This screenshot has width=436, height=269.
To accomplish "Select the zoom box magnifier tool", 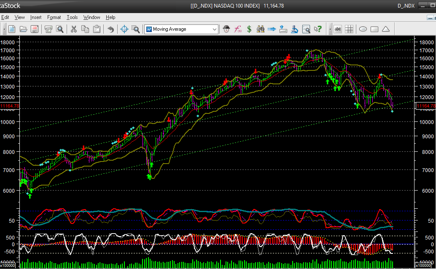I will (x=135, y=29).
